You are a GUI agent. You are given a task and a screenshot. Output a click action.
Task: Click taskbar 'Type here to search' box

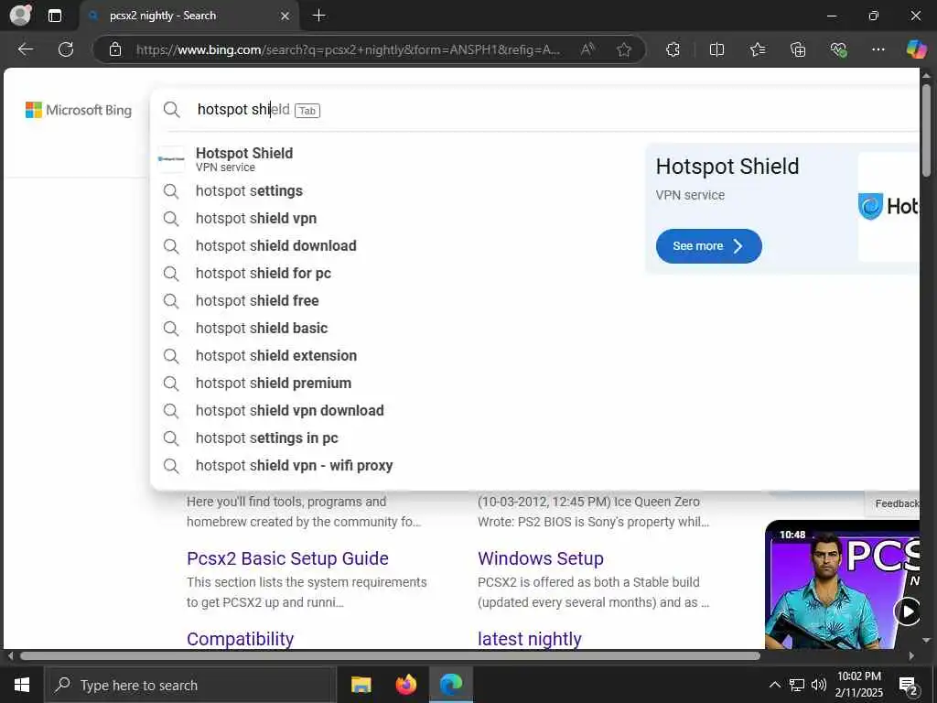click(x=190, y=685)
